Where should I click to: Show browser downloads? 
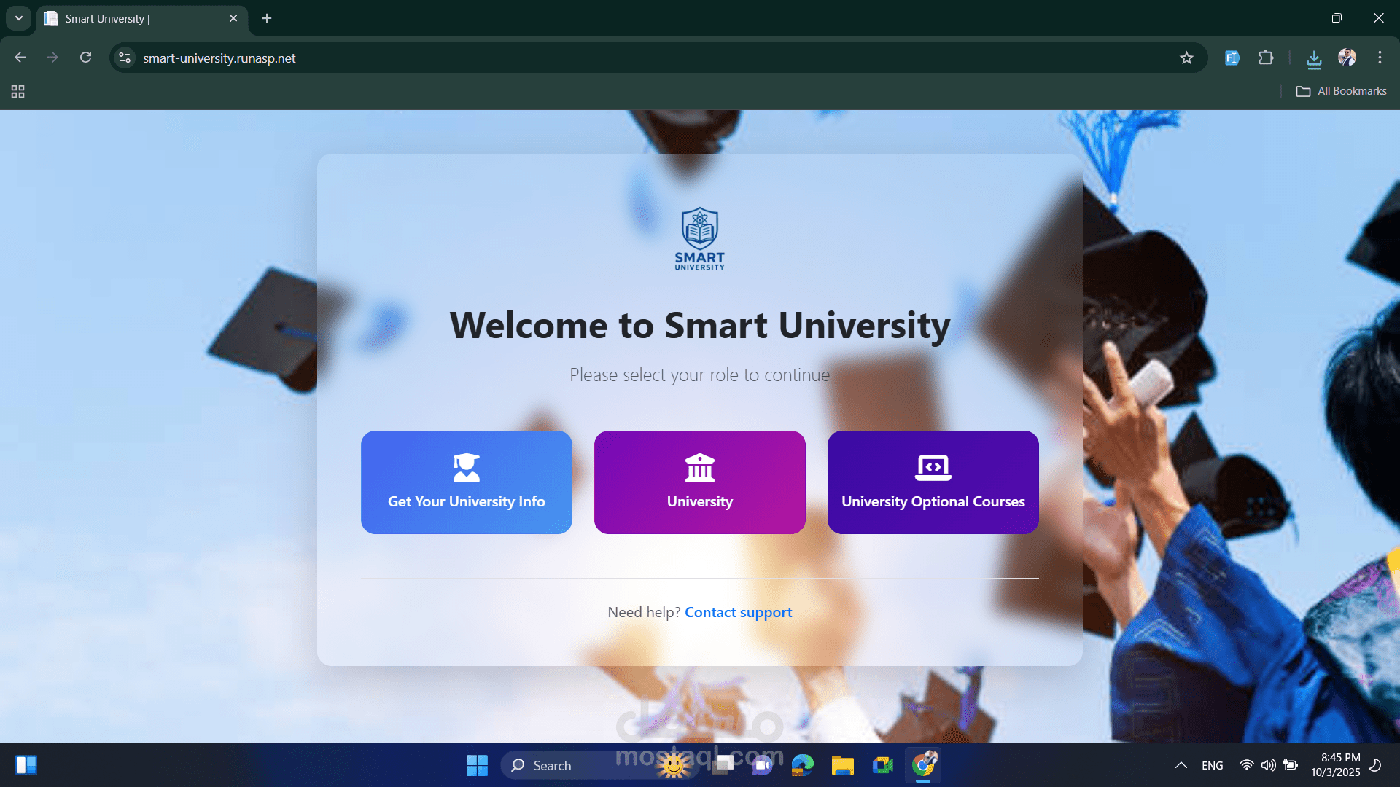tap(1314, 58)
